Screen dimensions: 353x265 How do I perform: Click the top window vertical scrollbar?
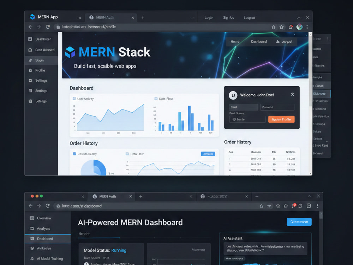310,71
